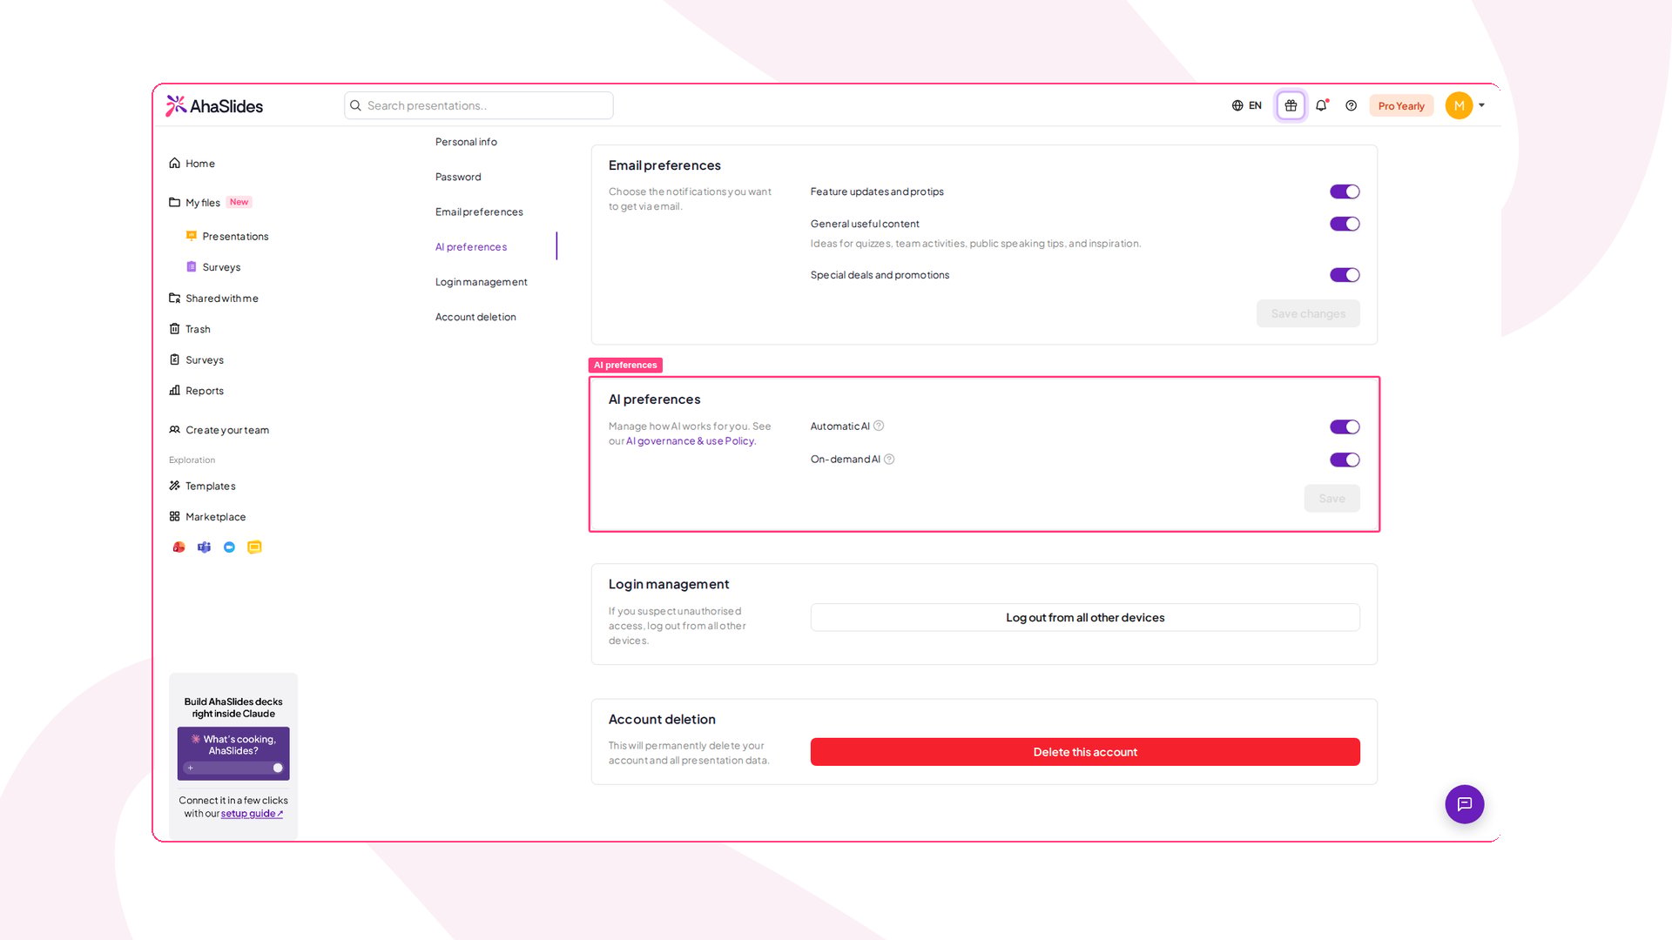Select the Login management settings tab
This screenshot has height=940, width=1672.
coord(482,282)
